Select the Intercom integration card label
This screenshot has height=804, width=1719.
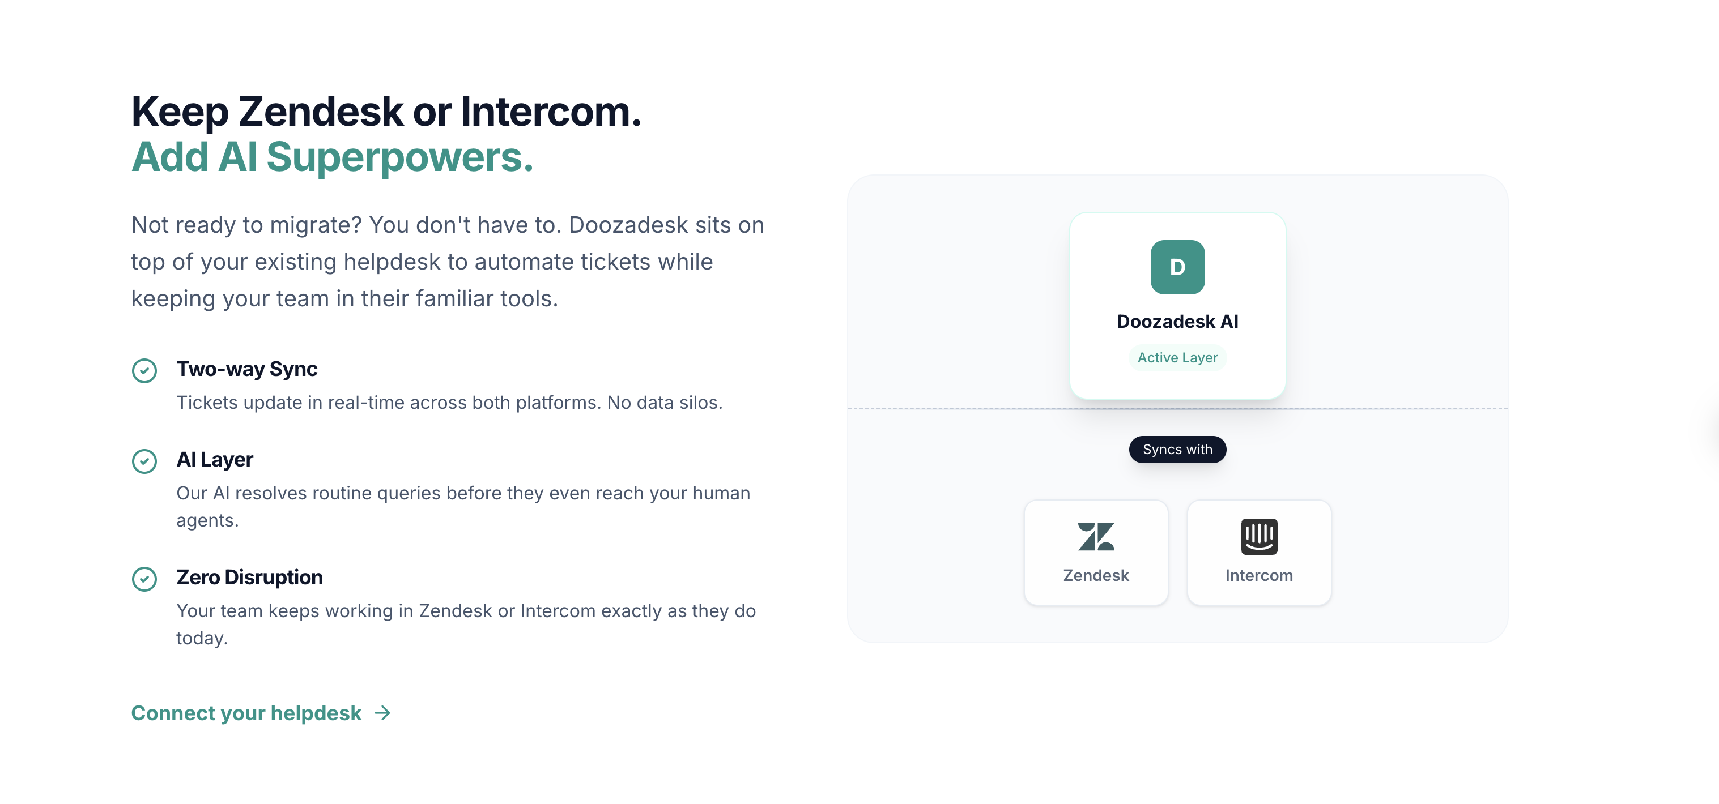(1258, 575)
